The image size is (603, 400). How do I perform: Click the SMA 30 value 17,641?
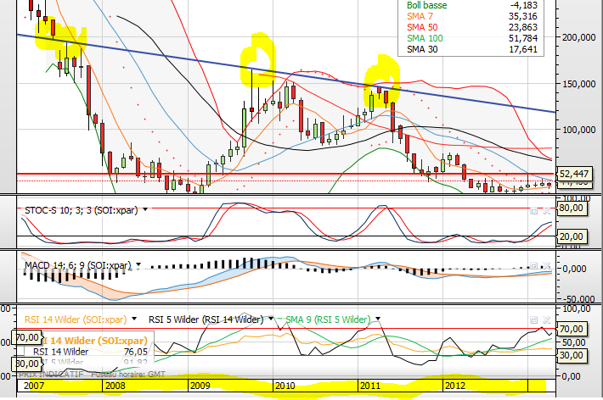coord(522,49)
